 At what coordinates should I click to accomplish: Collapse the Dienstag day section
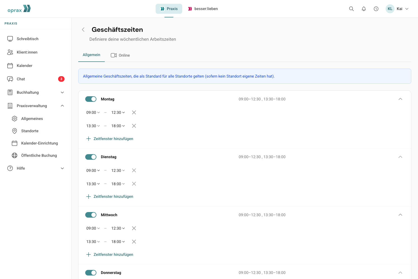tap(400, 157)
